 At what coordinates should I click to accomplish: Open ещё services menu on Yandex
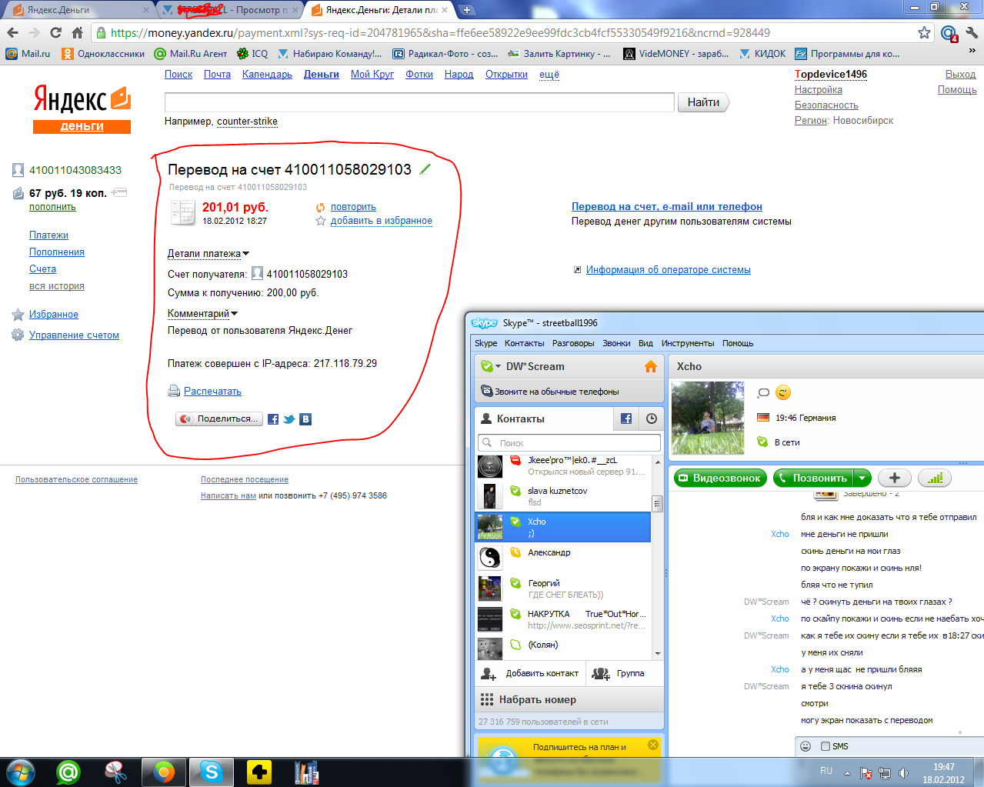pyautogui.click(x=549, y=74)
